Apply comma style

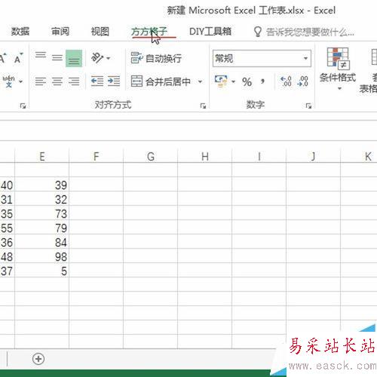pyautogui.click(x=262, y=81)
